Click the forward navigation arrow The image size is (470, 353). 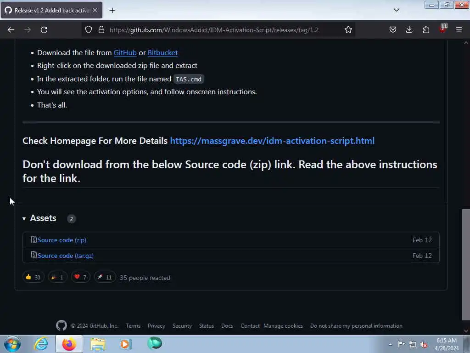tap(28, 30)
